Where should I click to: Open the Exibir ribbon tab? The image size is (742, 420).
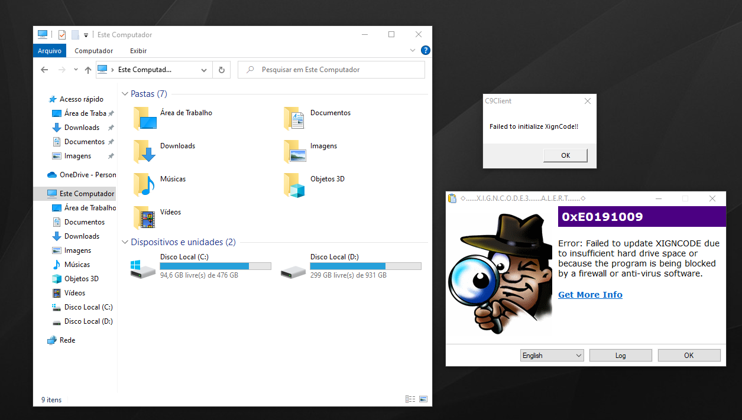[138, 51]
